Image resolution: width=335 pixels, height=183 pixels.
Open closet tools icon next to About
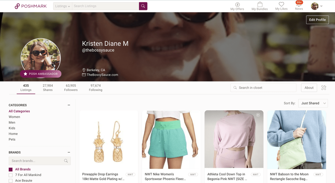(324, 88)
